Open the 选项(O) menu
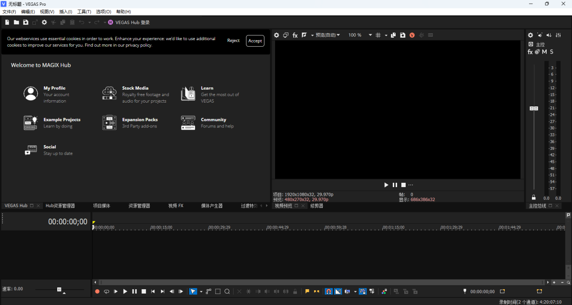Image resolution: width=572 pixels, height=305 pixels. [x=103, y=11]
